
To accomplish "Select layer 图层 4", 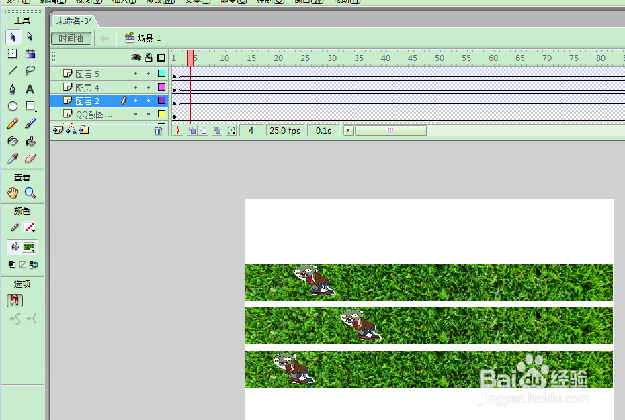I will tap(87, 88).
